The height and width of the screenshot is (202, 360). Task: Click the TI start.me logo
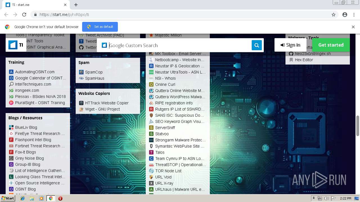click(16, 45)
